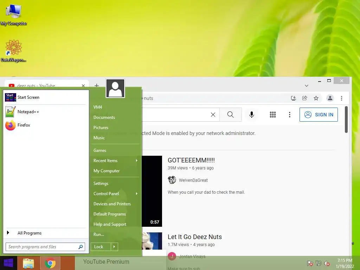
Task: Open the network tray icon
Action: (319, 263)
